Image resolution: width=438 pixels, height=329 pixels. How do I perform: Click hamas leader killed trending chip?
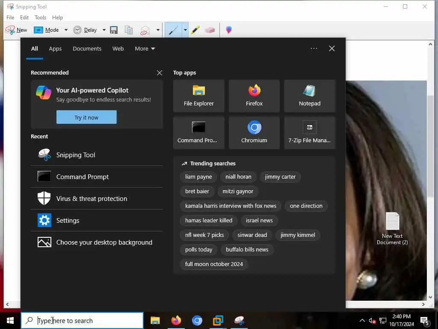(x=209, y=221)
